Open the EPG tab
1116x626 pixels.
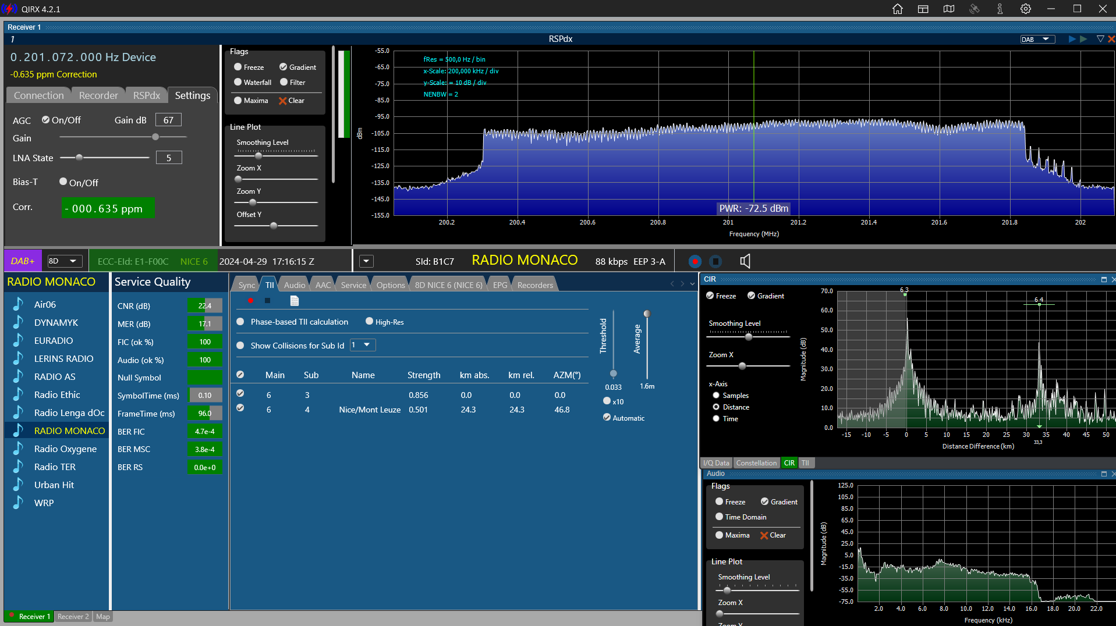pos(499,284)
